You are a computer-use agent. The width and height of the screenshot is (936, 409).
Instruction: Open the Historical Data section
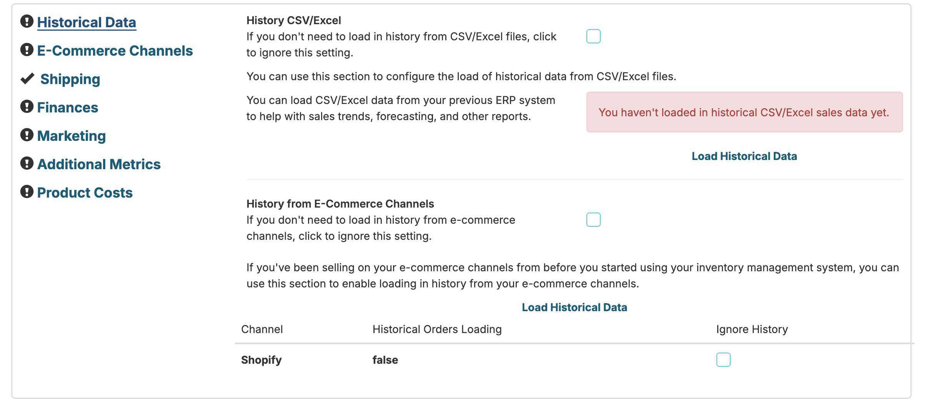click(x=87, y=22)
